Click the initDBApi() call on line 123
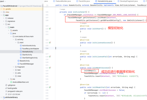The image size is (147, 100). coord(90,70)
